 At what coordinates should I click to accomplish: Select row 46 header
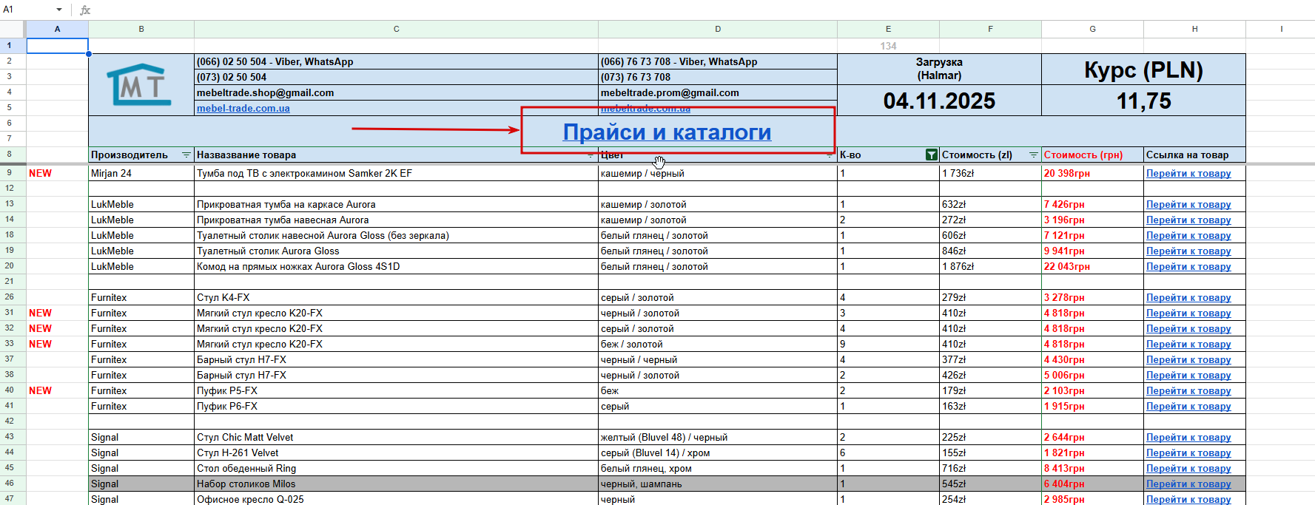click(x=13, y=484)
